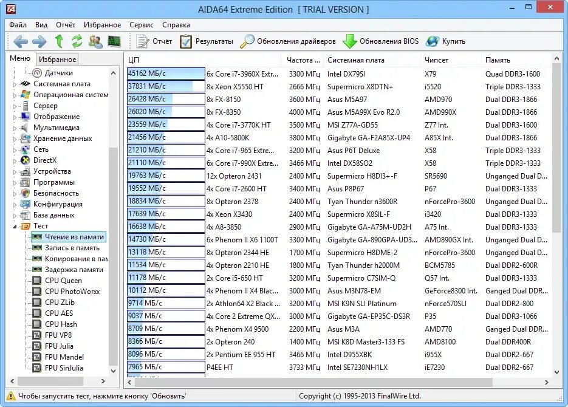The image size is (568, 407).
Task: Click the База данных icon
Action: click(x=26, y=215)
